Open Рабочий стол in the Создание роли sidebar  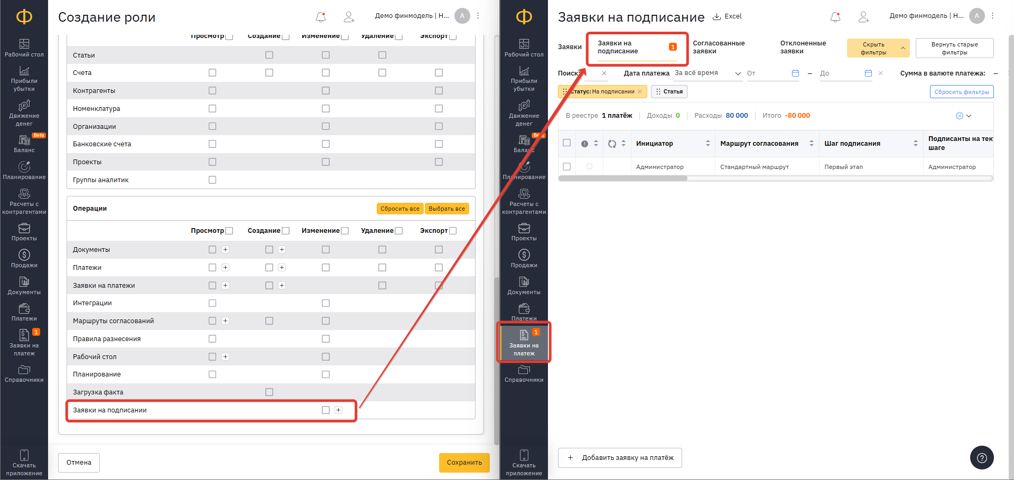pyautogui.click(x=24, y=48)
